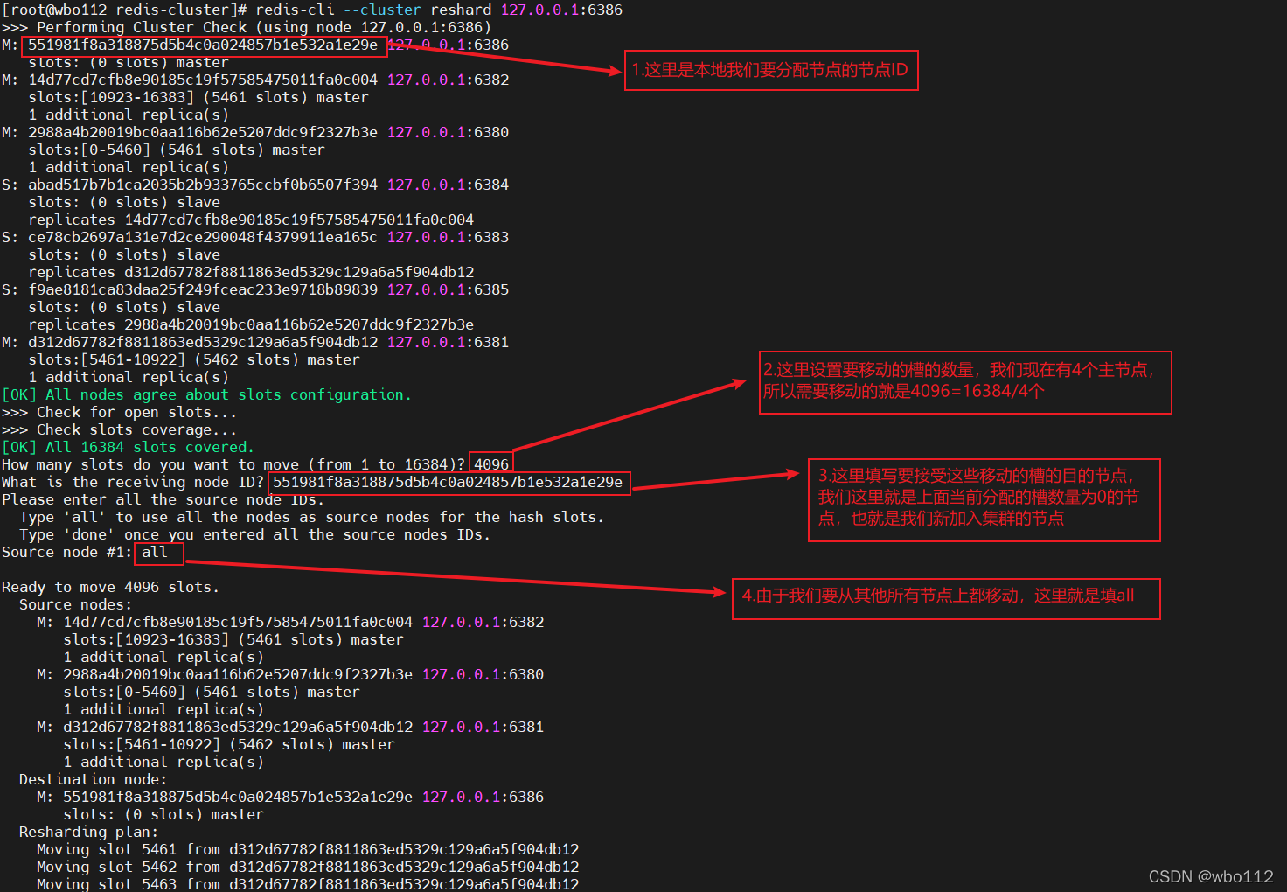Click node ID 551981f8… under Destination node
Image resolution: width=1287 pixels, height=892 pixels.
pos(238,797)
